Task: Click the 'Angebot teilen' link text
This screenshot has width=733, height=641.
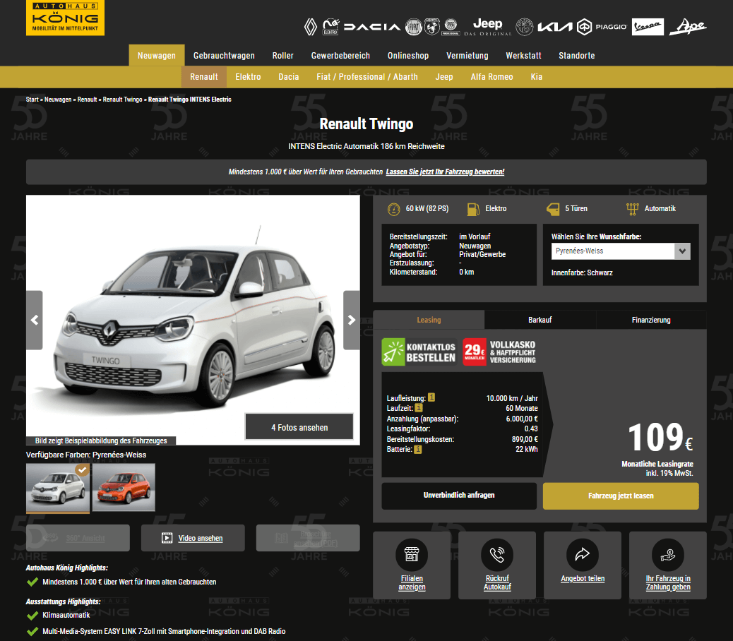Action: pyautogui.click(x=583, y=578)
